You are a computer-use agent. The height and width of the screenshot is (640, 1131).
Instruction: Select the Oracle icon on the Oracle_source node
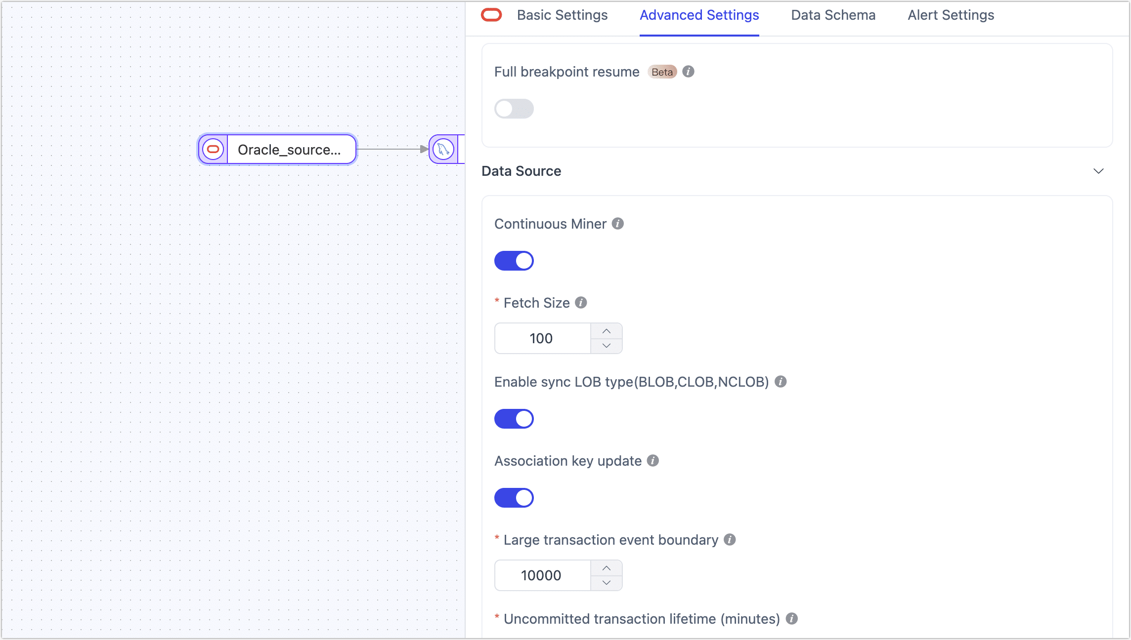[x=214, y=149]
